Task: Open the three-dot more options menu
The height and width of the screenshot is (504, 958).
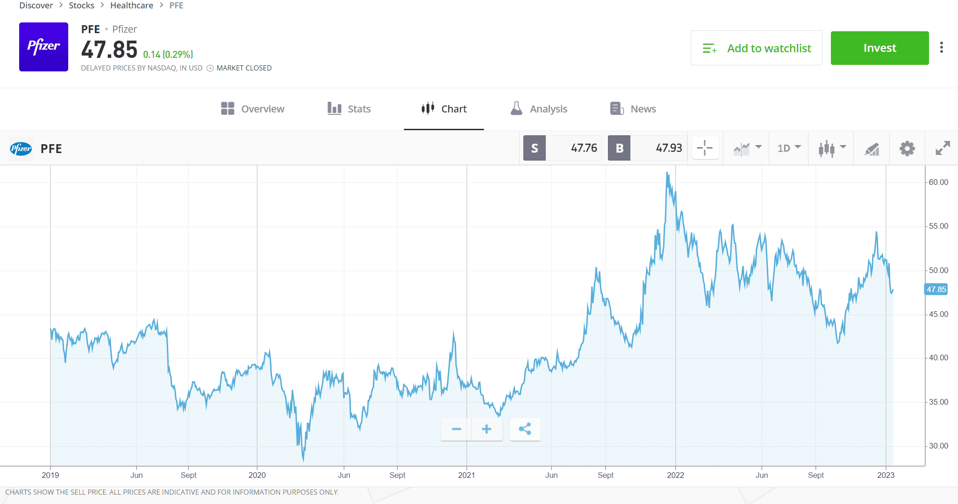Action: pyautogui.click(x=942, y=47)
